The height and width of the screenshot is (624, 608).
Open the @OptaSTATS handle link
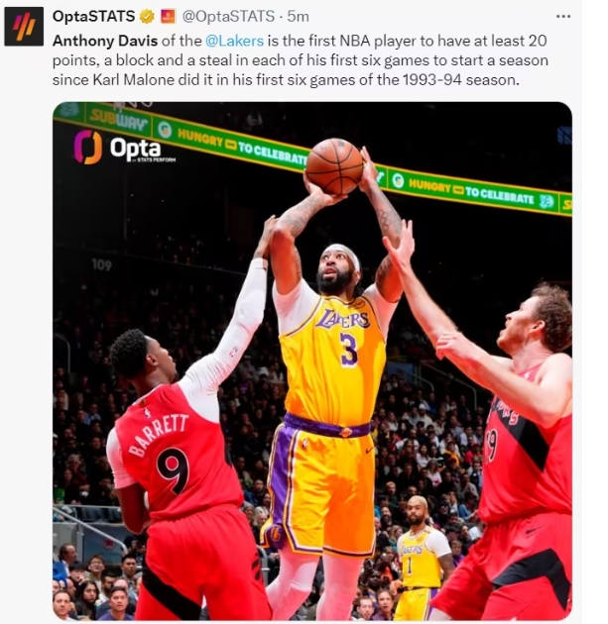[x=228, y=16]
